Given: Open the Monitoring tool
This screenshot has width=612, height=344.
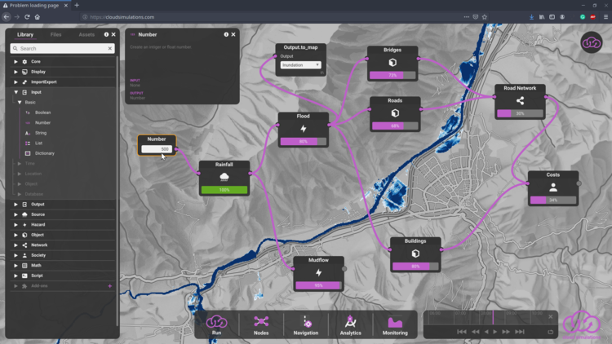Looking at the screenshot, I should [x=395, y=325].
